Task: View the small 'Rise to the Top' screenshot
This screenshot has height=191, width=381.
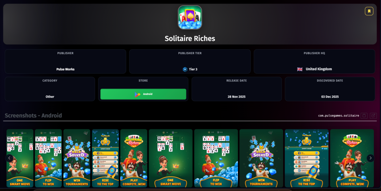Action: coord(105,158)
